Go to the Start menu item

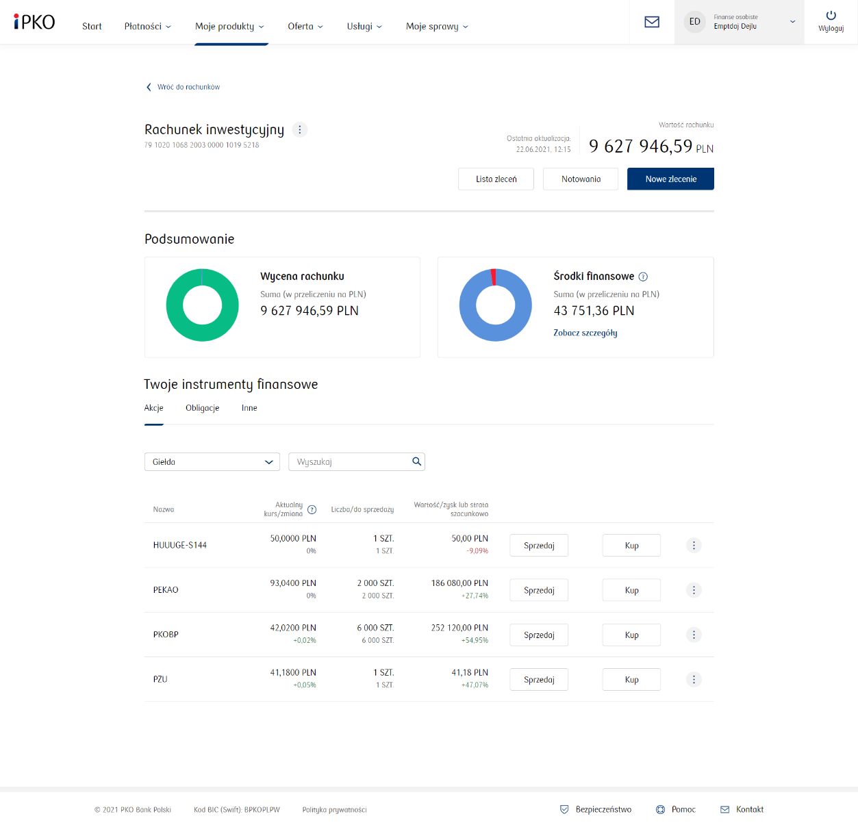92,26
